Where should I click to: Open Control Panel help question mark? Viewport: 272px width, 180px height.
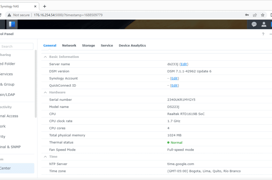click(x=263, y=34)
